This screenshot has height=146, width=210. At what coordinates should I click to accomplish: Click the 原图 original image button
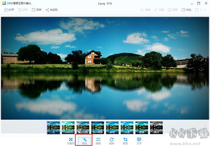tap(173, 10)
